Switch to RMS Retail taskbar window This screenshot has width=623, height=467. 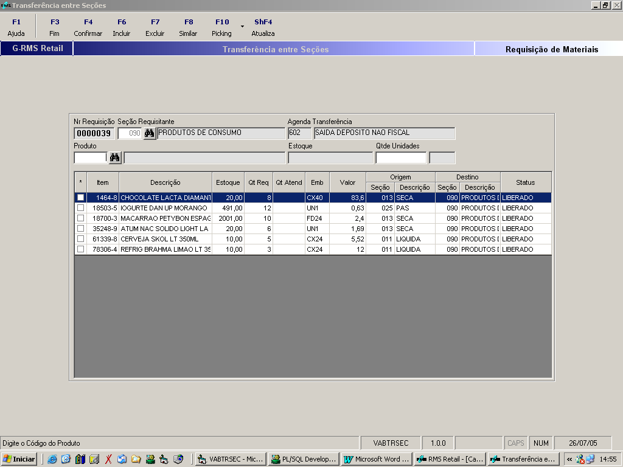pyautogui.click(x=450, y=459)
